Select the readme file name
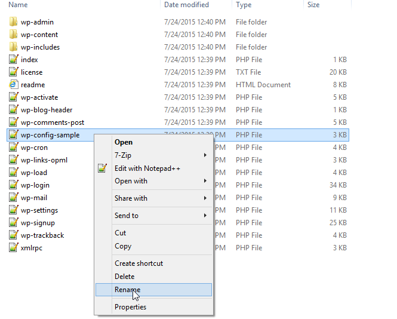The image size is (397, 319). pos(33,85)
